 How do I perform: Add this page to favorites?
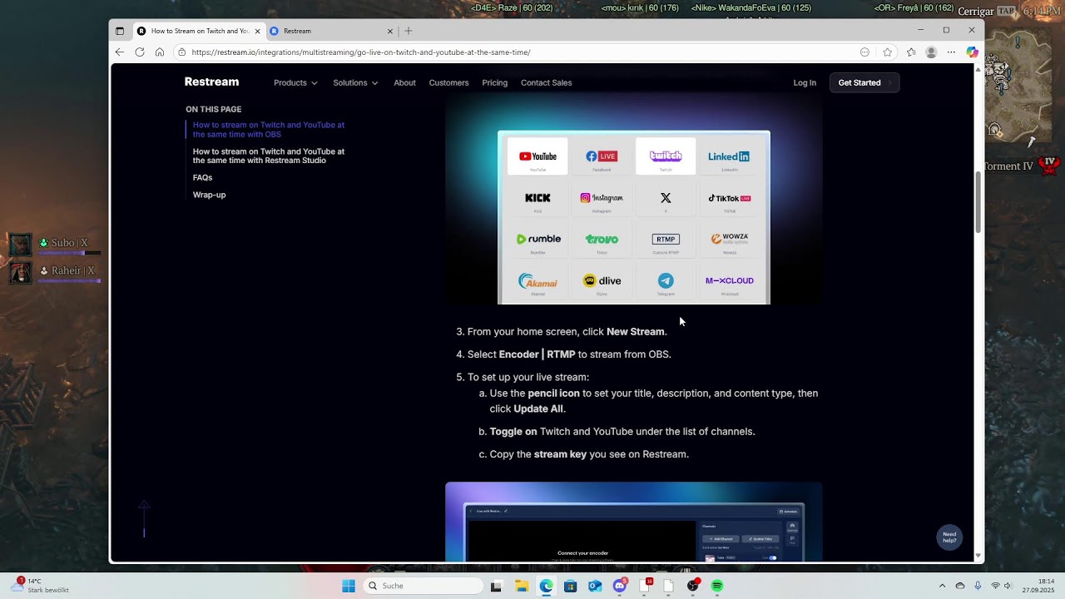point(887,52)
